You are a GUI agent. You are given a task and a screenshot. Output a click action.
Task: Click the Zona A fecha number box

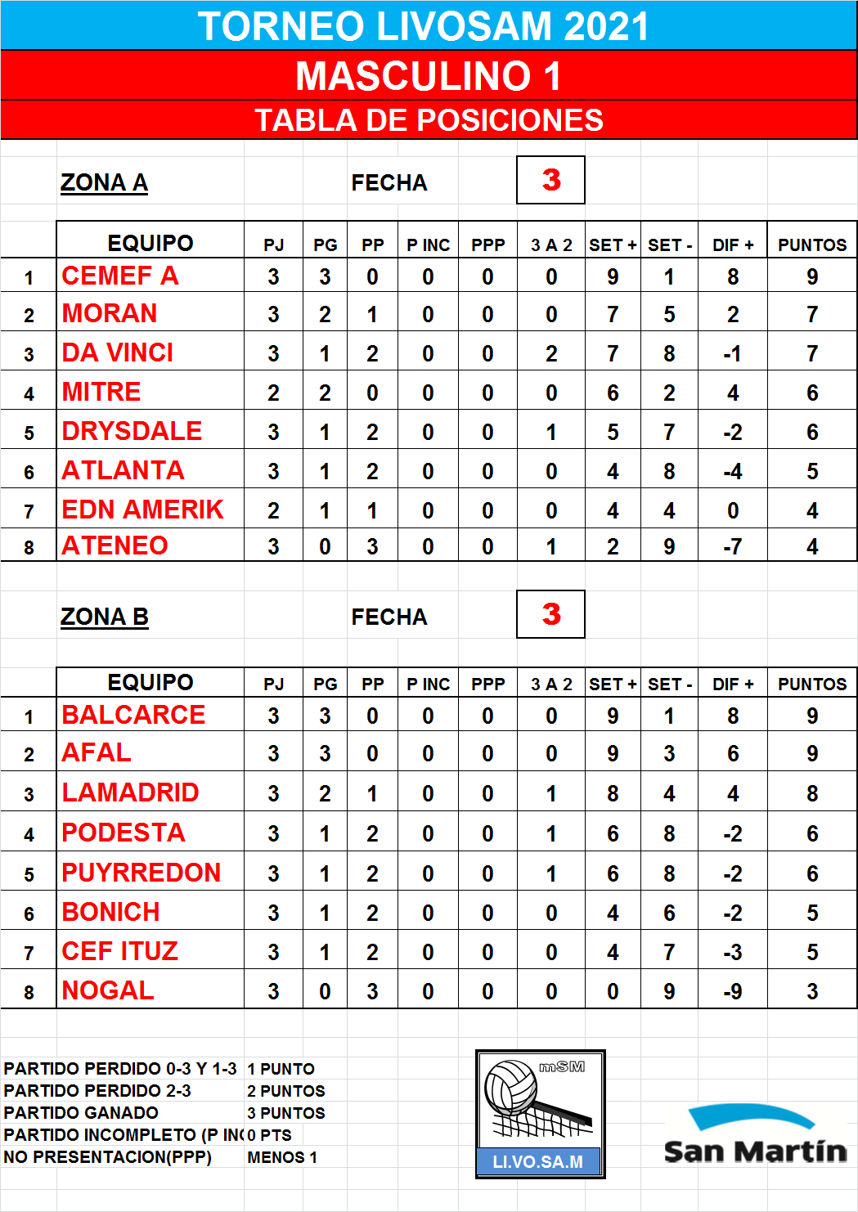pos(550,180)
